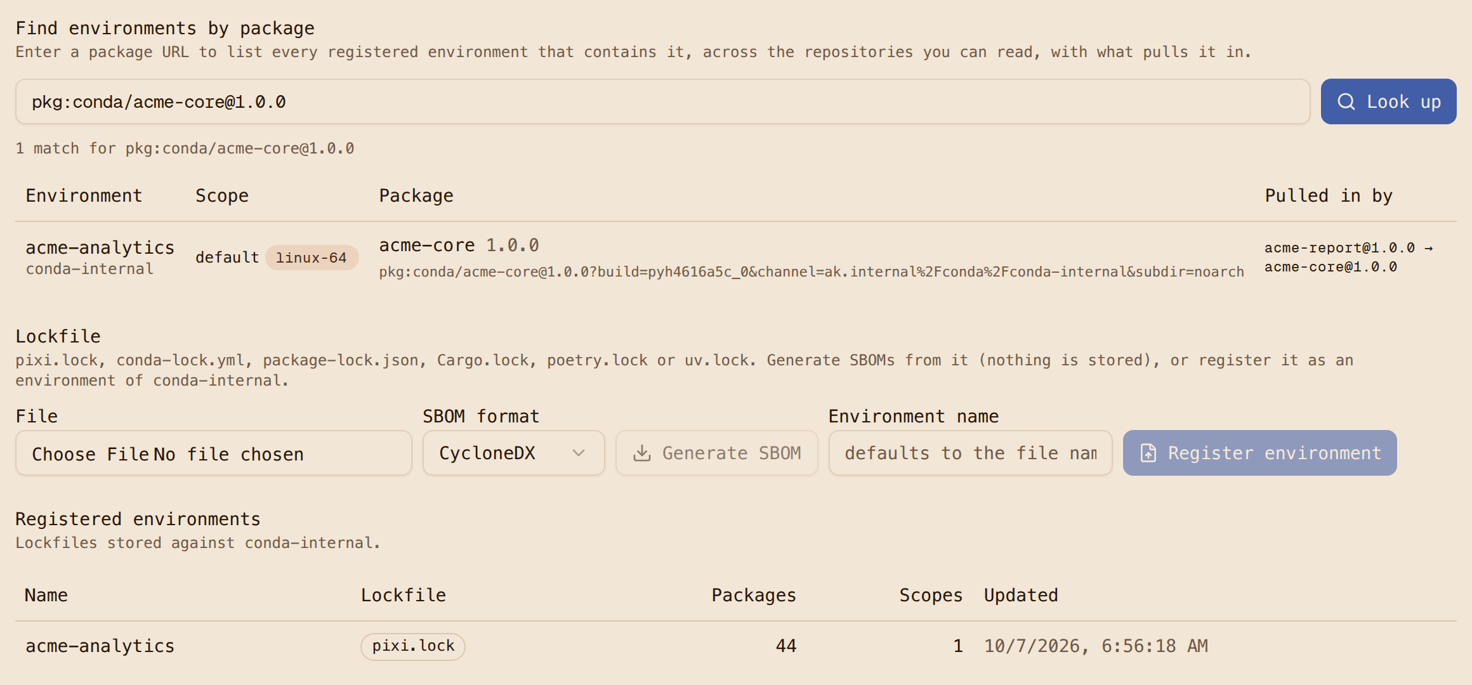Click acme-analytics in Registered environments table

tap(100, 646)
